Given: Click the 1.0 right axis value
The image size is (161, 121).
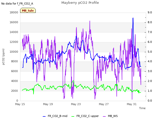Looking at the screenshot, I should point(150,91).
